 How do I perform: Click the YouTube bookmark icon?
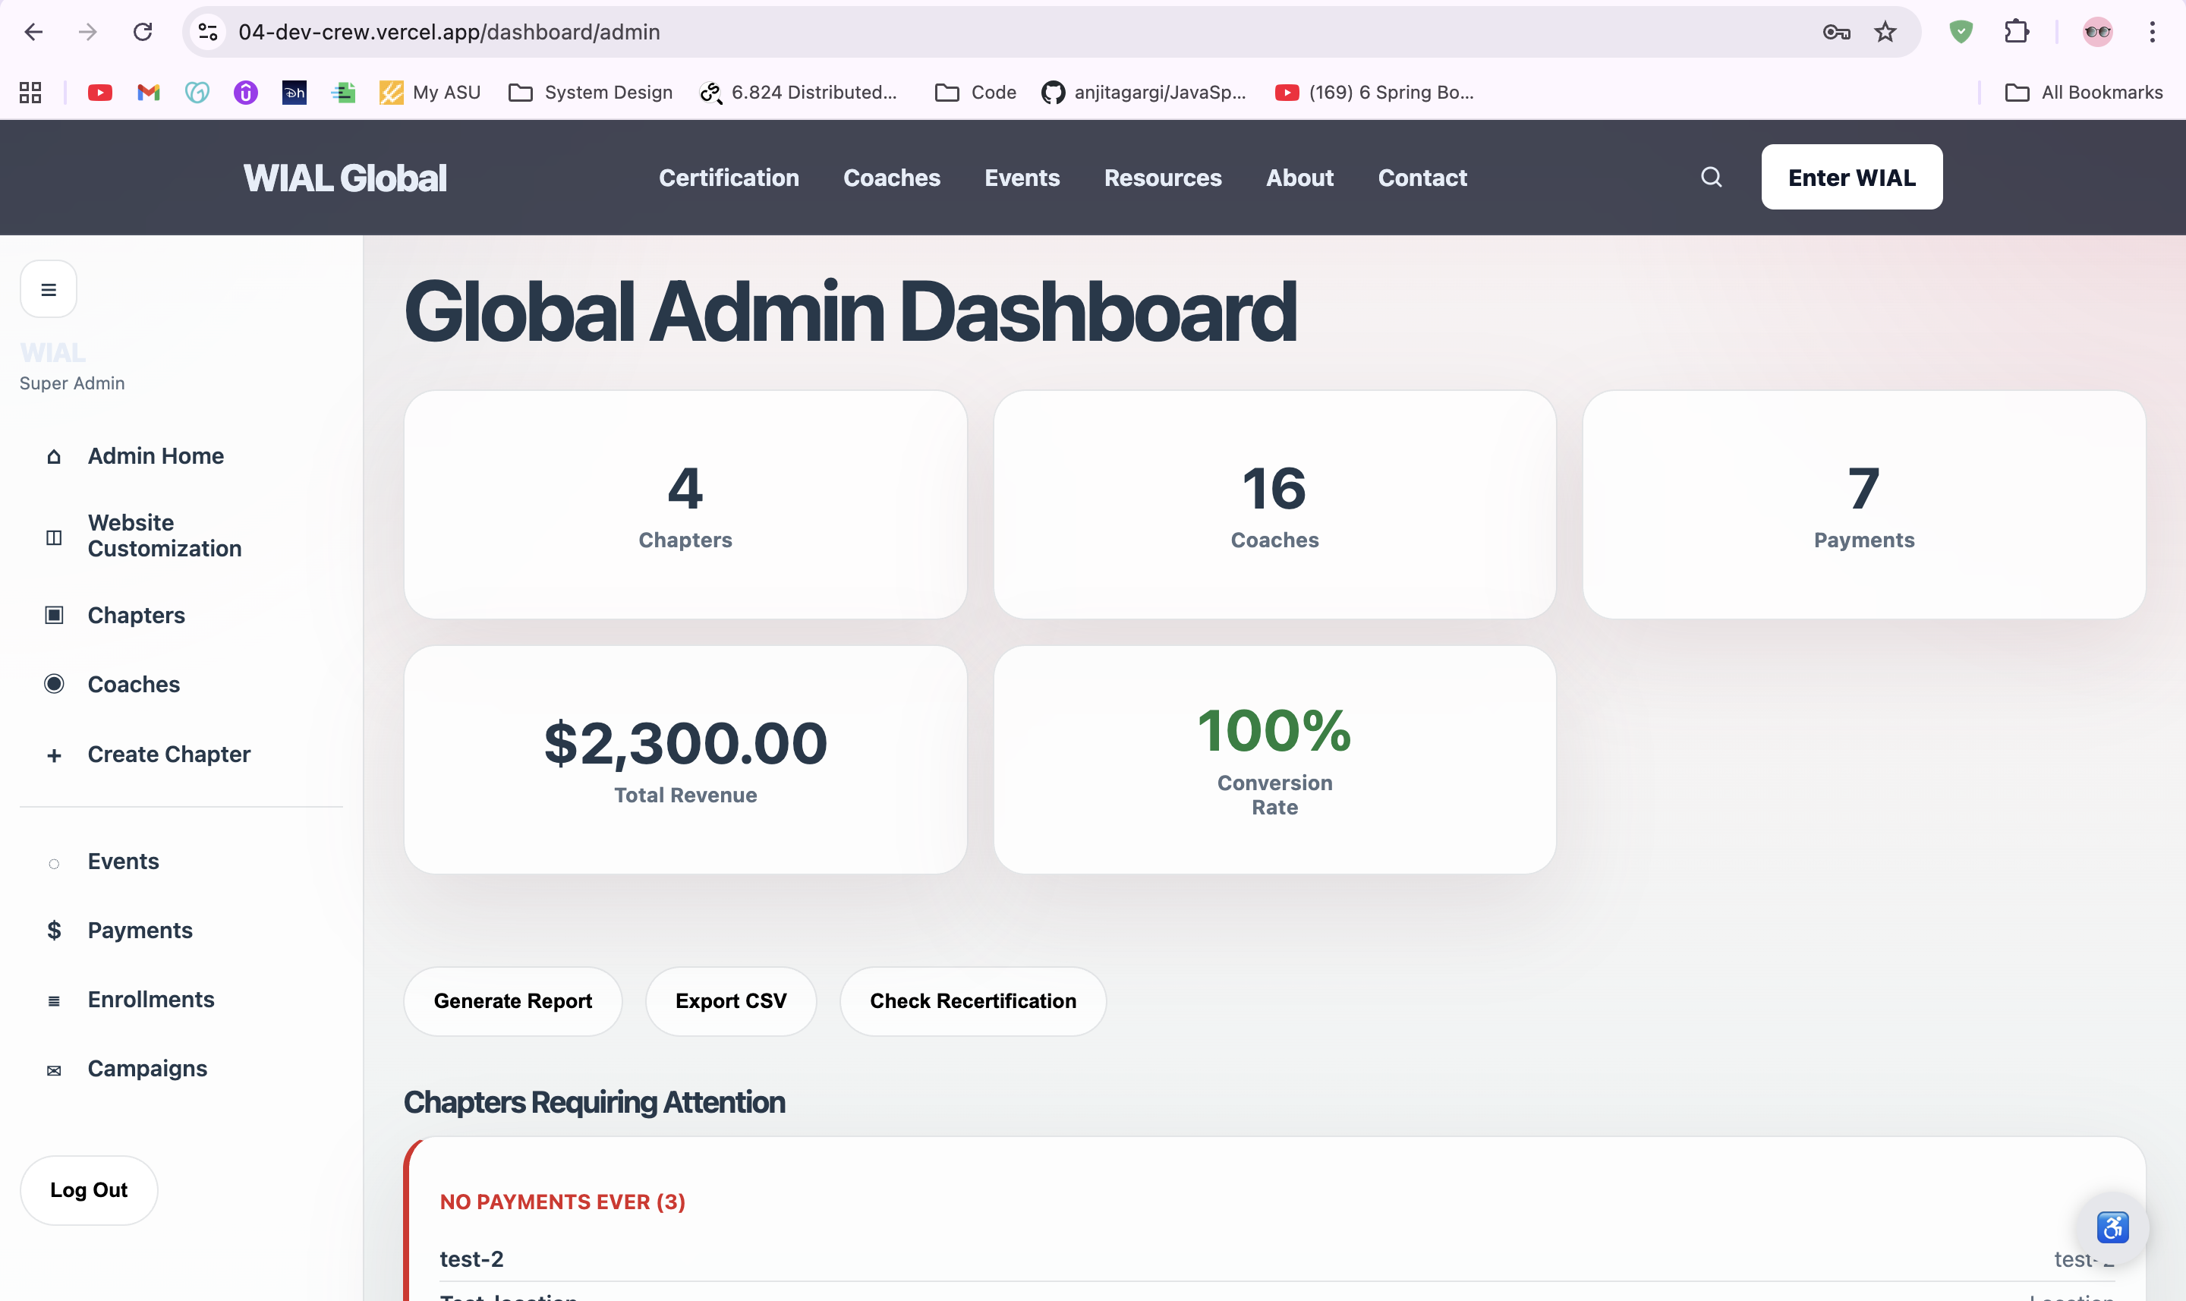(x=100, y=92)
